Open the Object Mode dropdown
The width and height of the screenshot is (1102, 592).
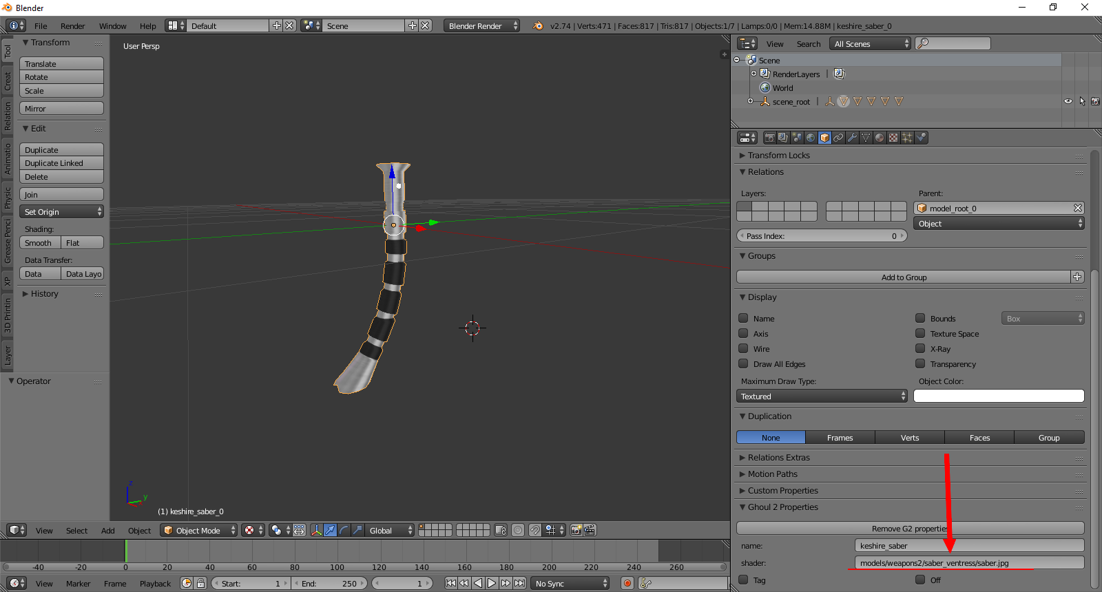pyautogui.click(x=199, y=530)
